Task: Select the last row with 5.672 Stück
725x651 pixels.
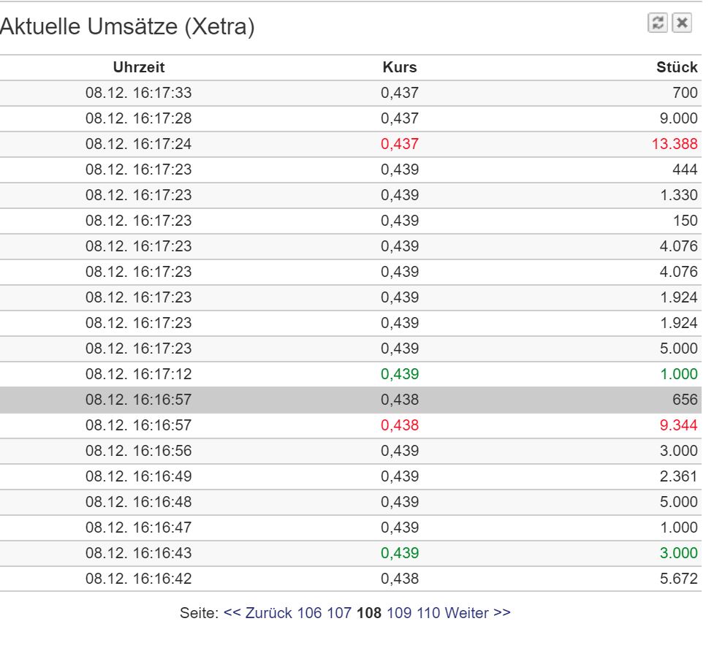Action: click(351, 579)
